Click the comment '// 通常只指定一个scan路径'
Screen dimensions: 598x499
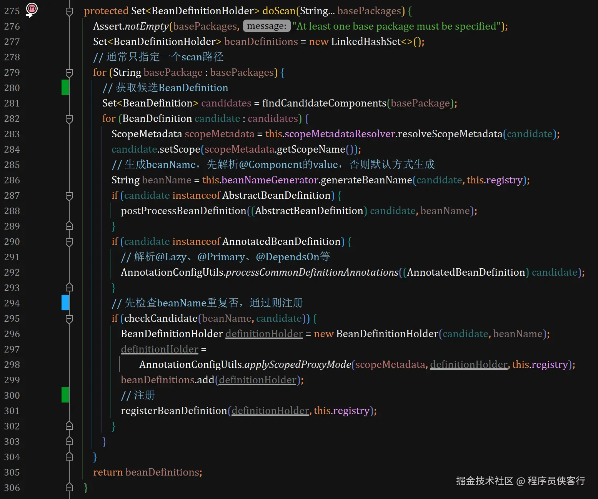tap(158, 57)
